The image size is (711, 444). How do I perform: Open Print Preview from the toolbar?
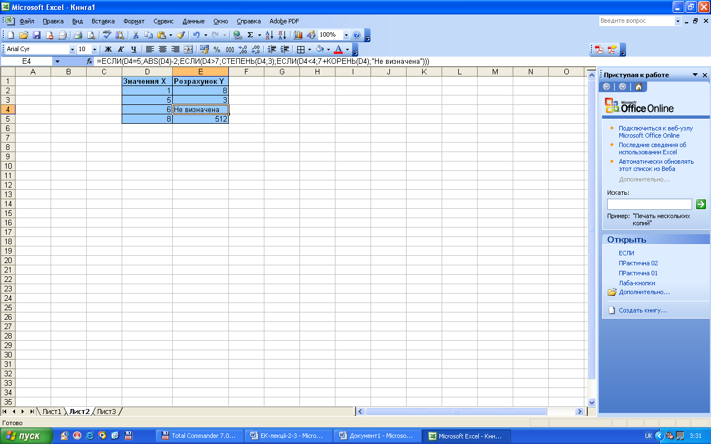(91, 35)
